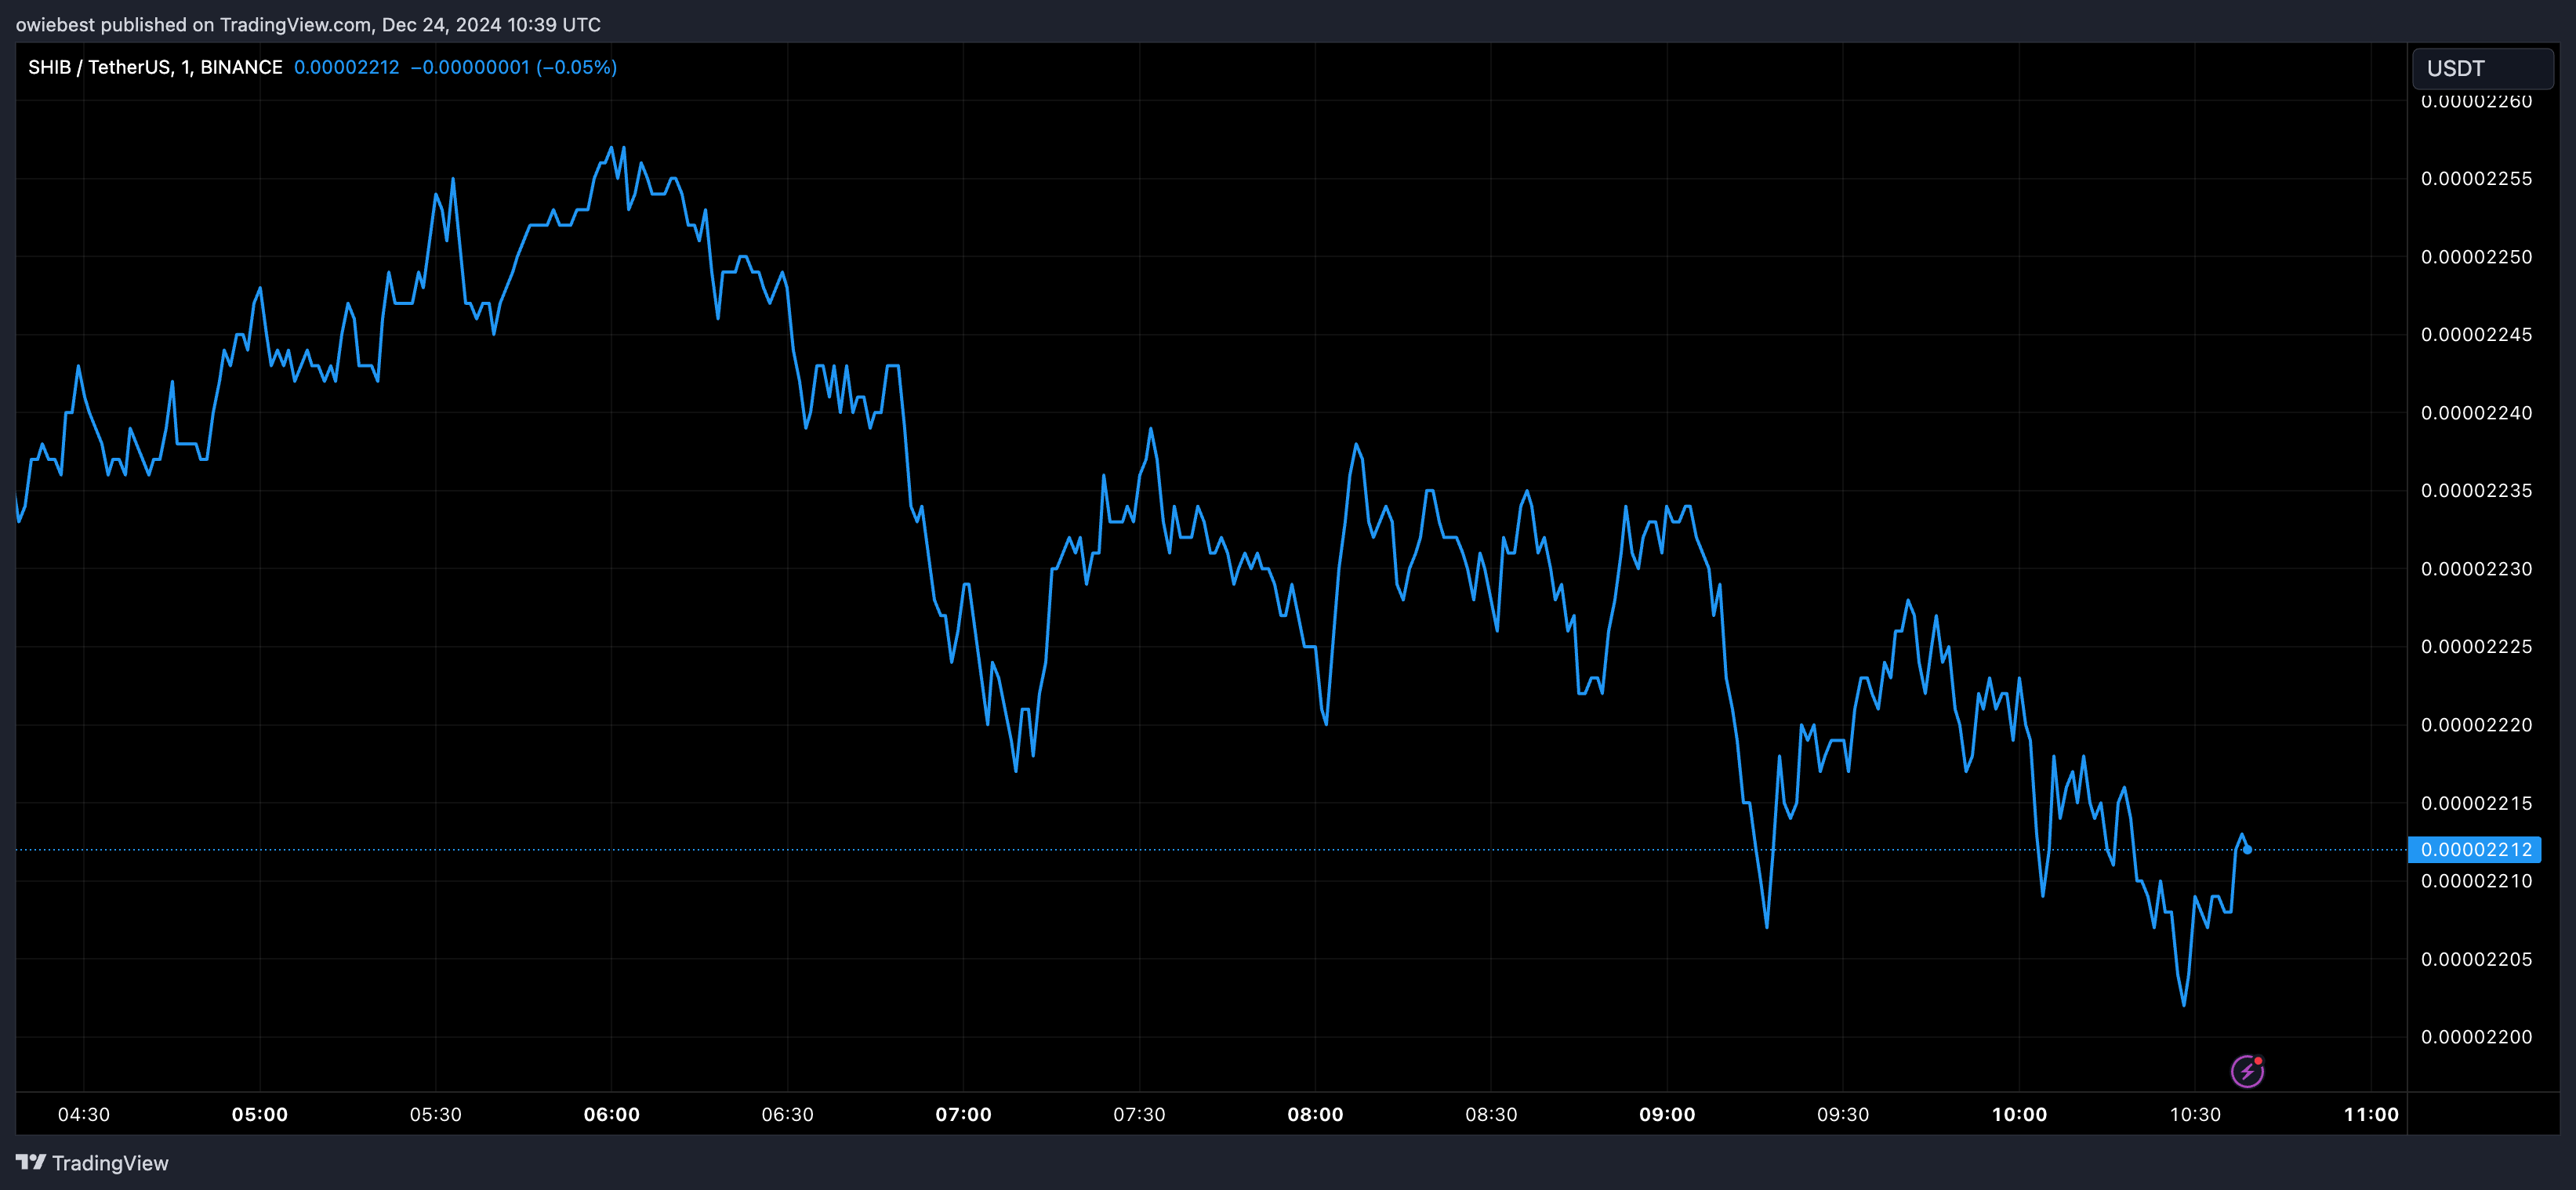
Task: Click the TradingView text at the bottom left
Action: [x=110, y=1163]
